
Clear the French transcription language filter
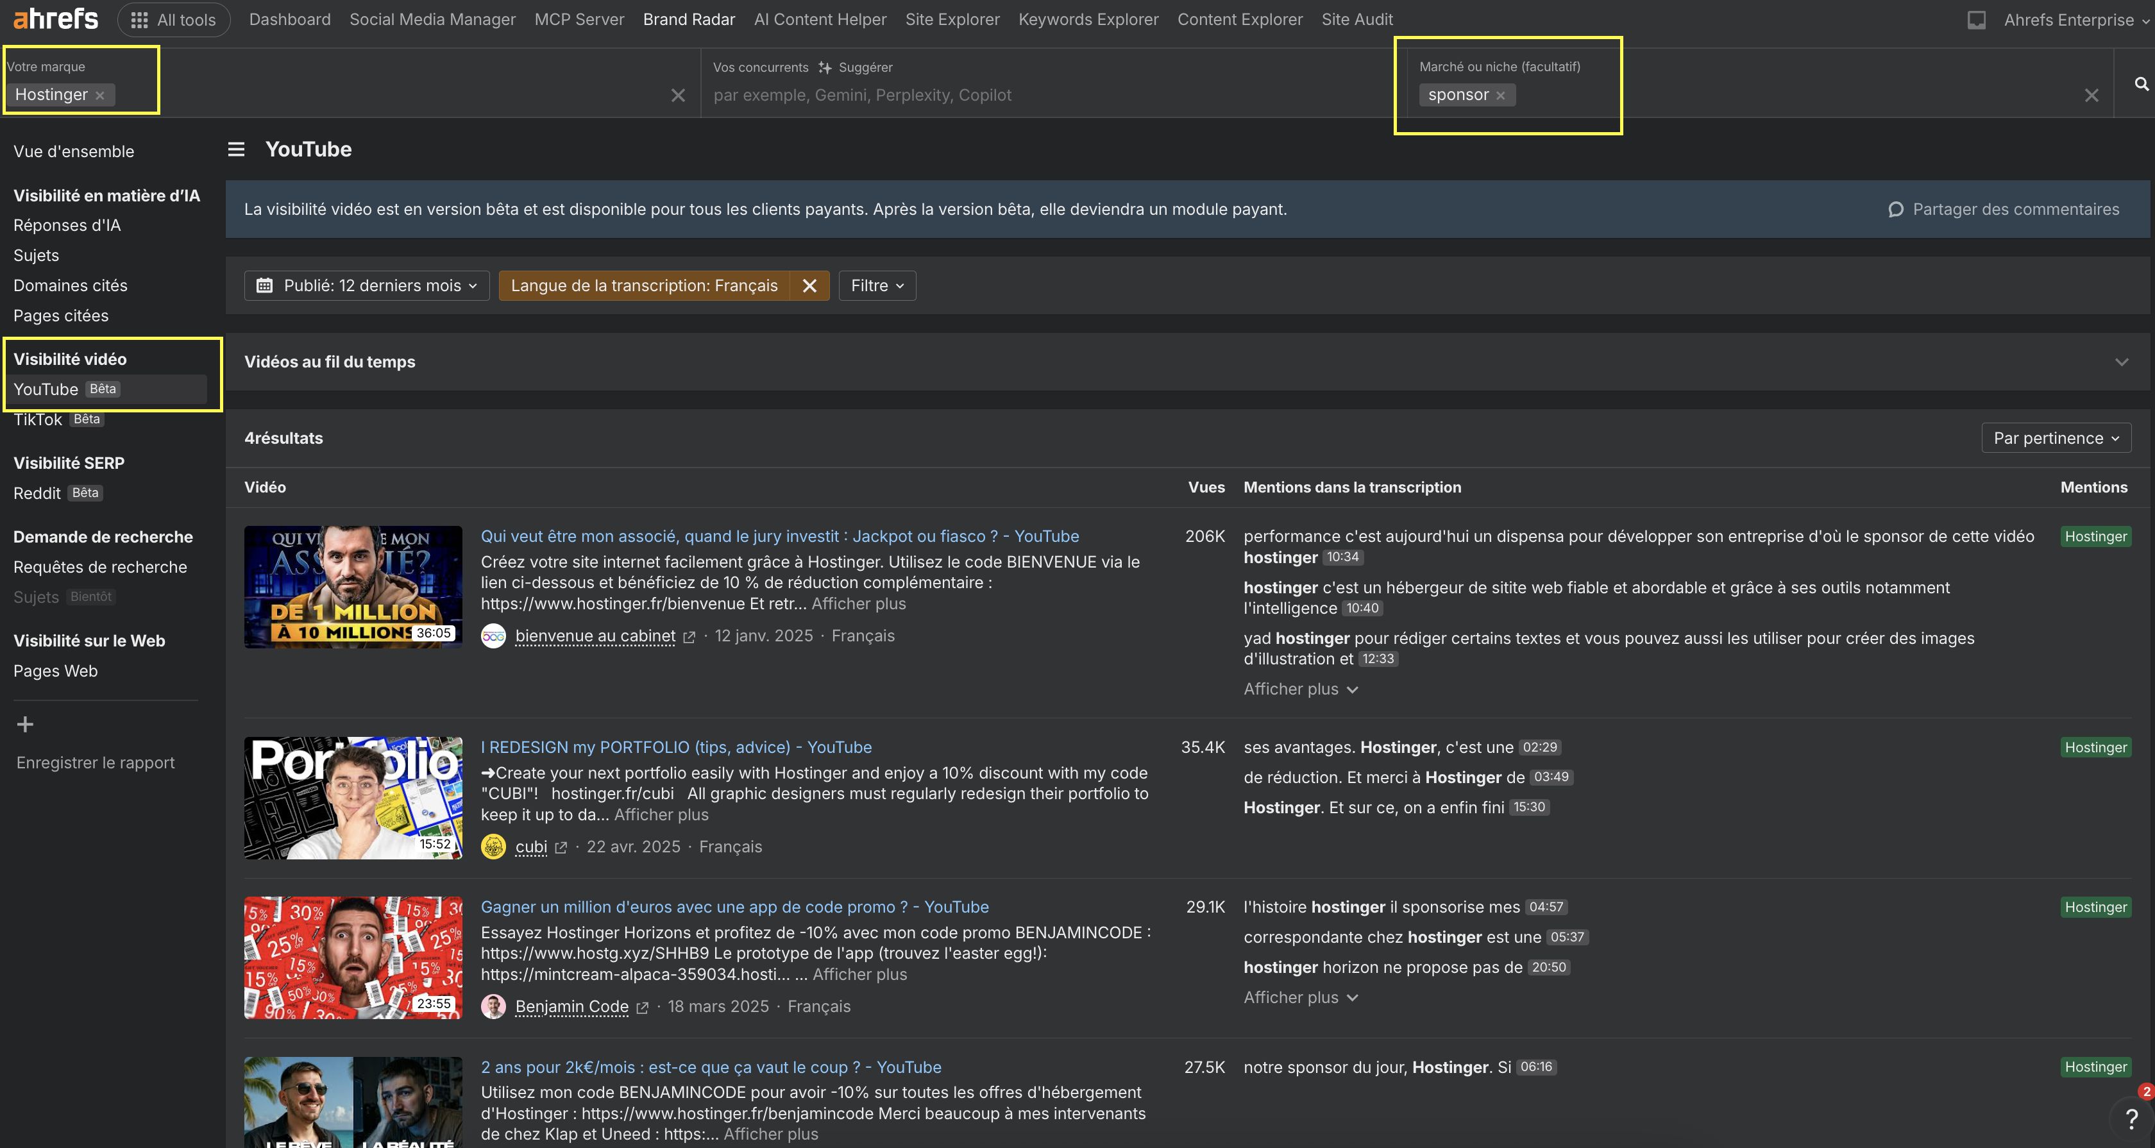(809, 286)
